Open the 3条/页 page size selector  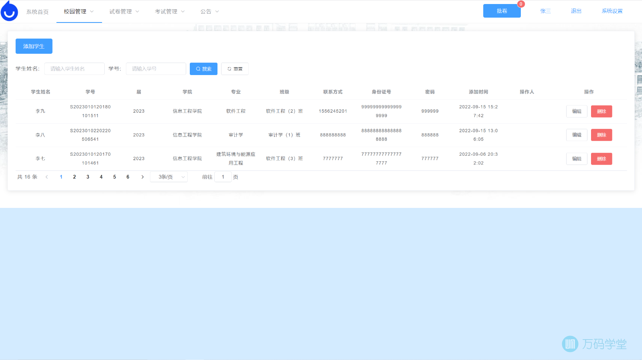[x=169, y=177]
